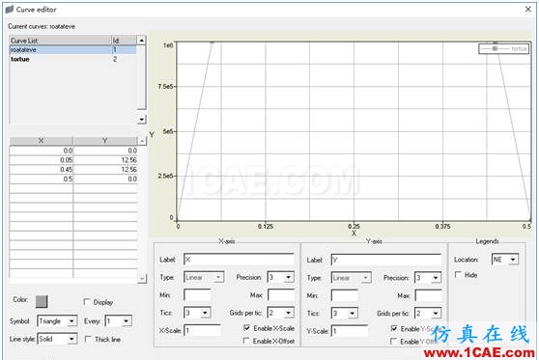Click the XY table scroll down arrow
Screen dimensions: 539x360
(142, 279)
